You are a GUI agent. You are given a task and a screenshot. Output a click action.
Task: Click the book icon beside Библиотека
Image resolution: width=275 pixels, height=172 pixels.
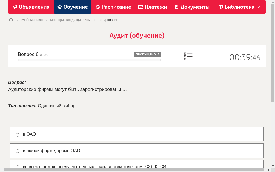coord(221,7)
